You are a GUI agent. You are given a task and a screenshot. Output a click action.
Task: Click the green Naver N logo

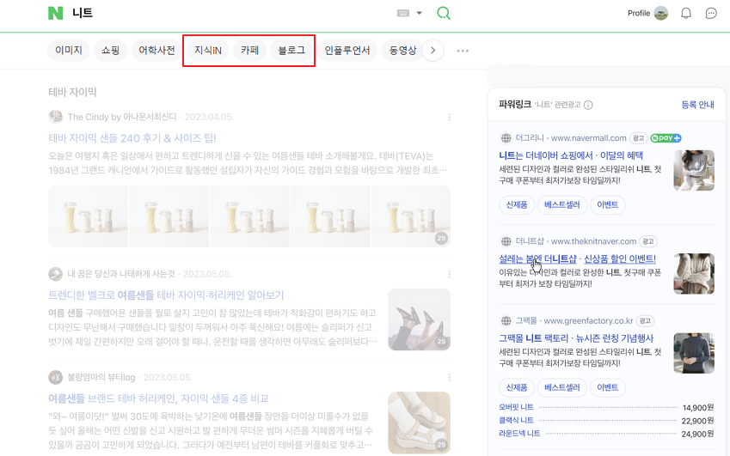click(56, 13)
